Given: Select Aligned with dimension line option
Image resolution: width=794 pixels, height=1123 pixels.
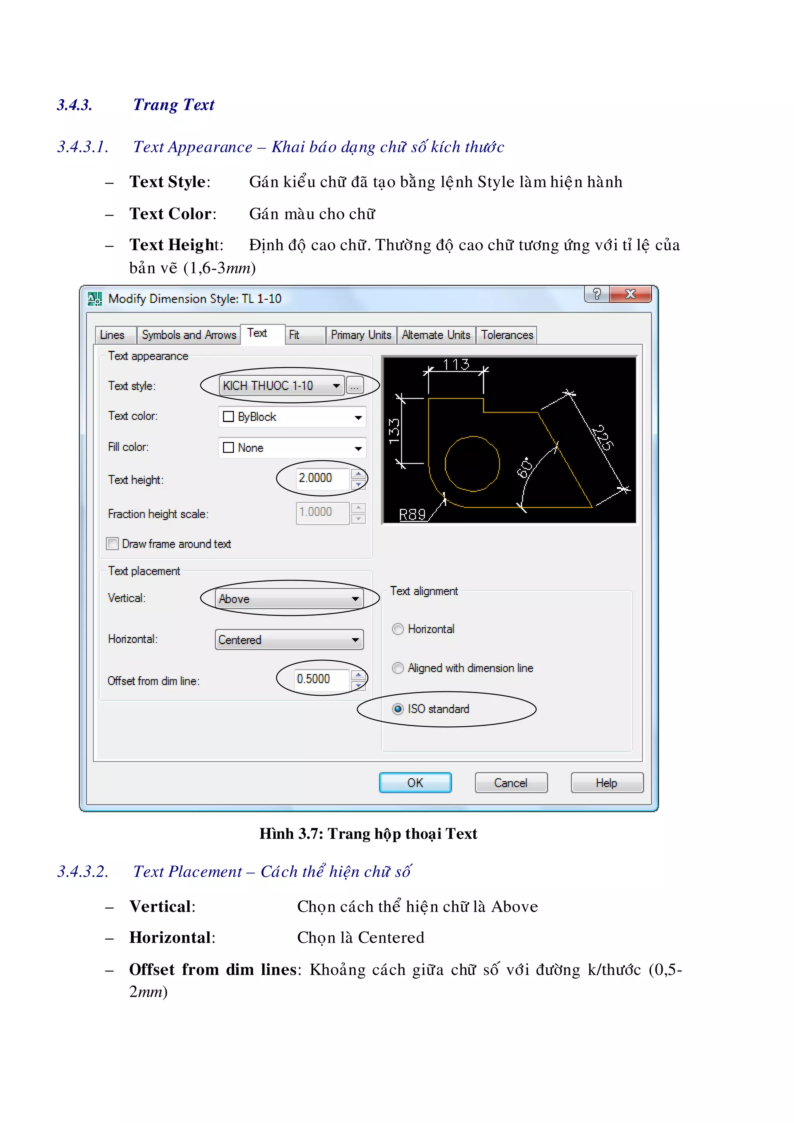Looking at the screenshot, I should point(398,668).
